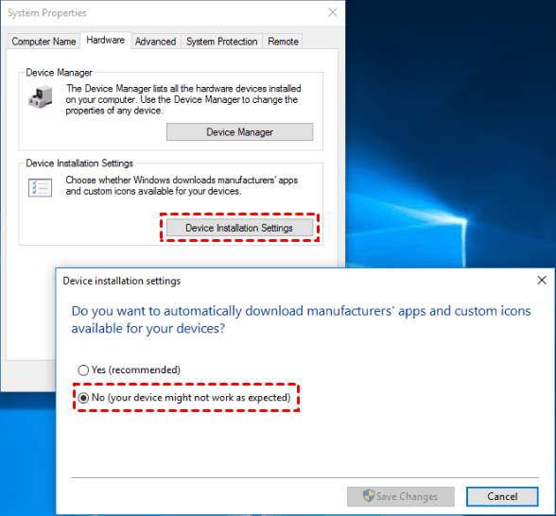Image resolution: width=556 pixels, height=516 pixels.
Task: Close the System Properties window
Action: 332,12
